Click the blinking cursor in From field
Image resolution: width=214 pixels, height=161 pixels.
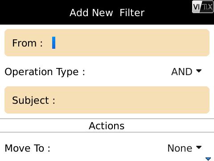[53, 43]
